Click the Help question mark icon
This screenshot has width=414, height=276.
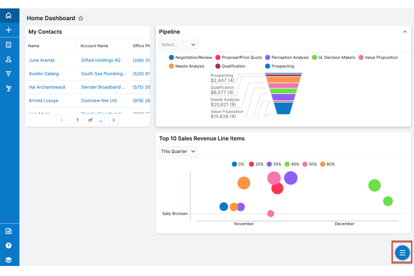(9, 246)
